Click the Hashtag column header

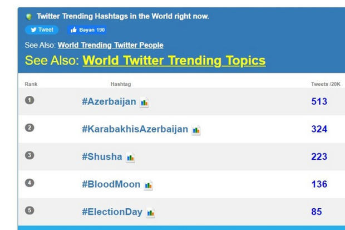[x=121, y=84]
